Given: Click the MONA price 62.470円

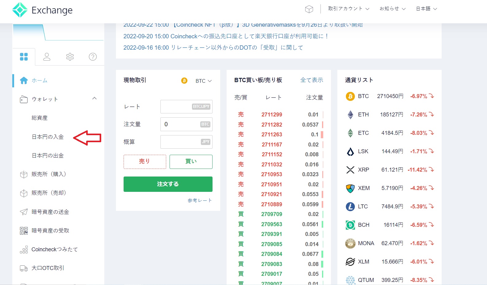Looking at the screenshot, I should (x=392, y=243).
